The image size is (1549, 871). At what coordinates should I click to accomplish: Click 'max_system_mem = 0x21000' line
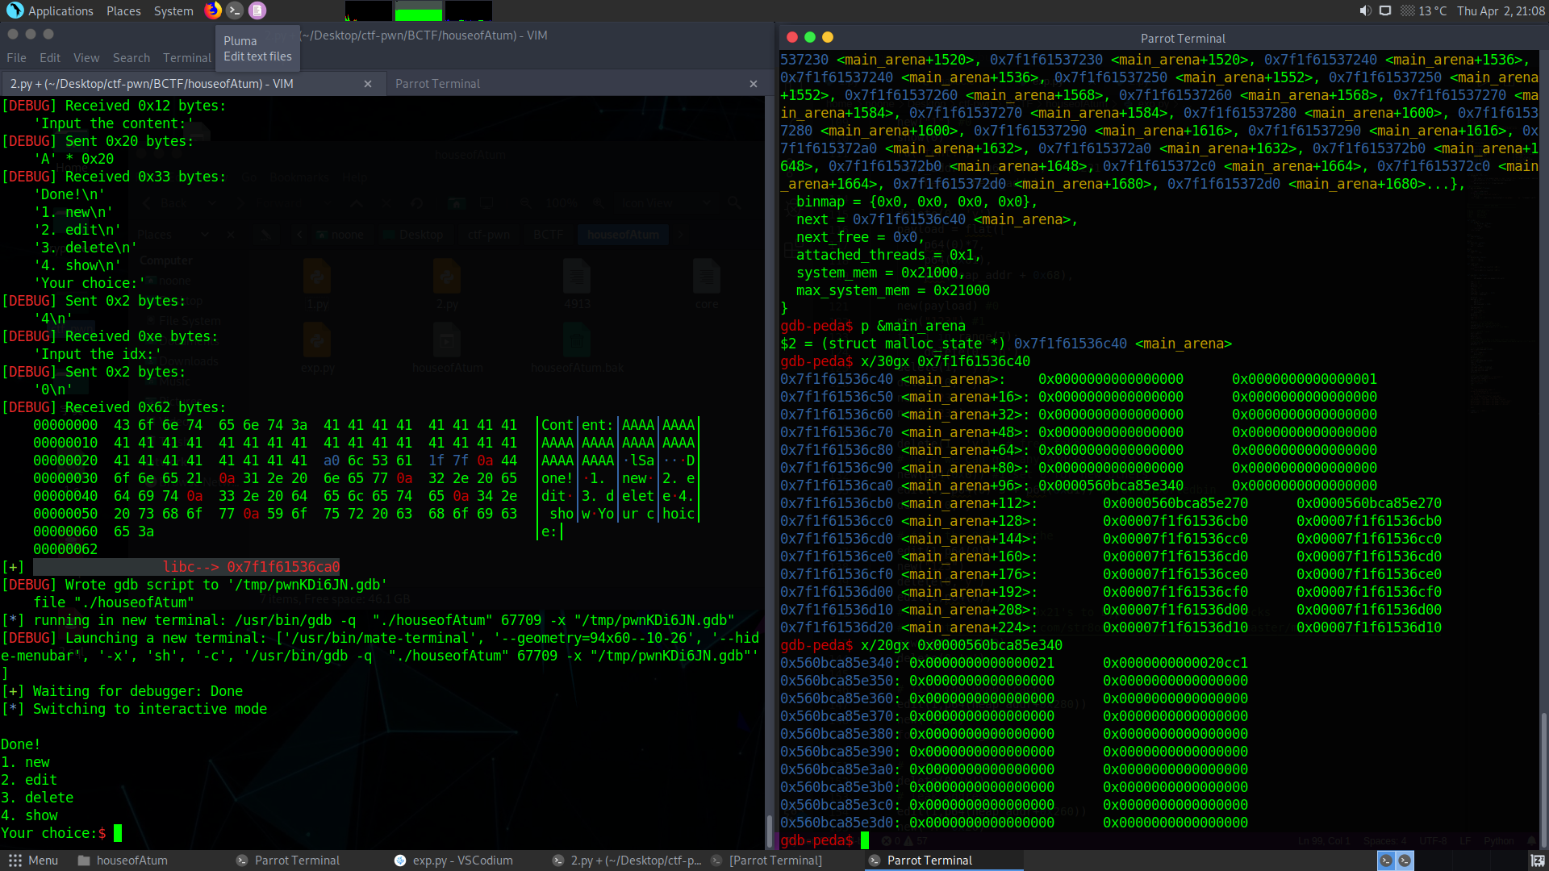893,290
